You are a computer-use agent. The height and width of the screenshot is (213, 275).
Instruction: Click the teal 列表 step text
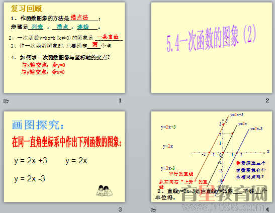click(37, 27)
